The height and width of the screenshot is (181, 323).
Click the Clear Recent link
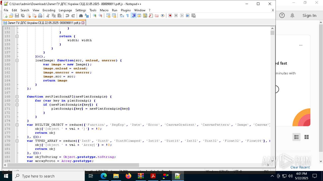(300, 167)
